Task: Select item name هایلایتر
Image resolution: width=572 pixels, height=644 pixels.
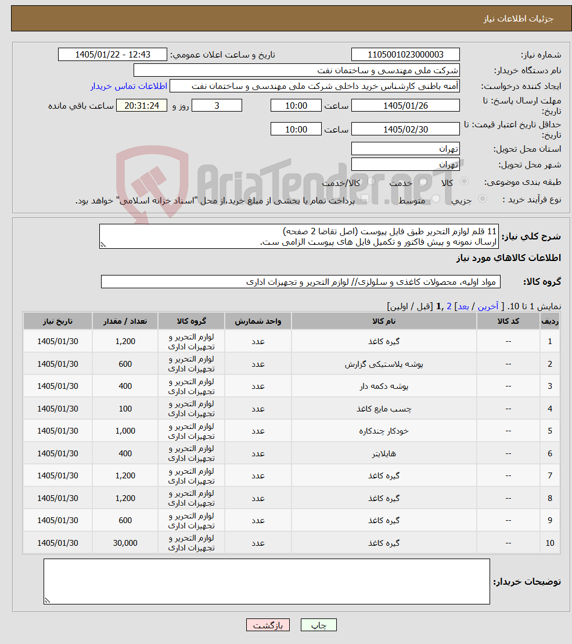Action: 384,453
